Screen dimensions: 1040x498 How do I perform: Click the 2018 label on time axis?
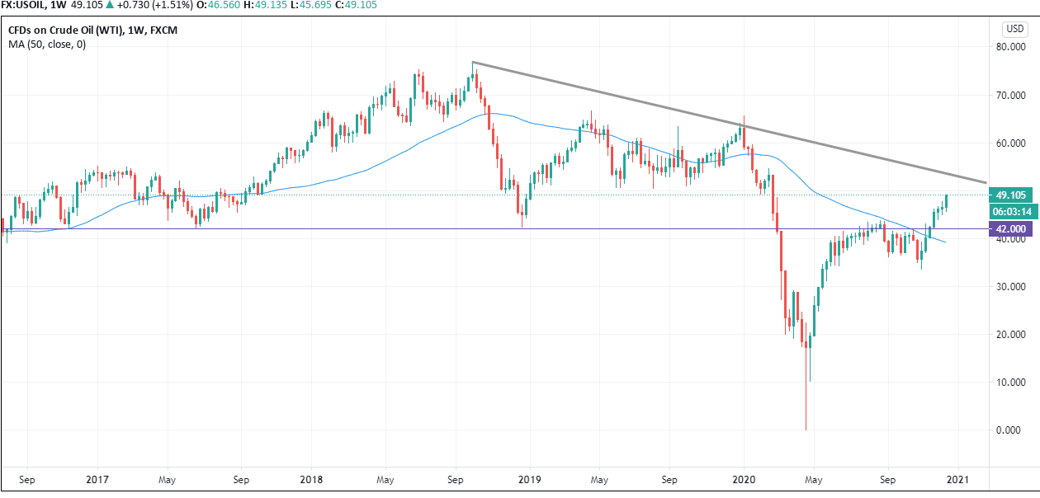coord(311,478)
